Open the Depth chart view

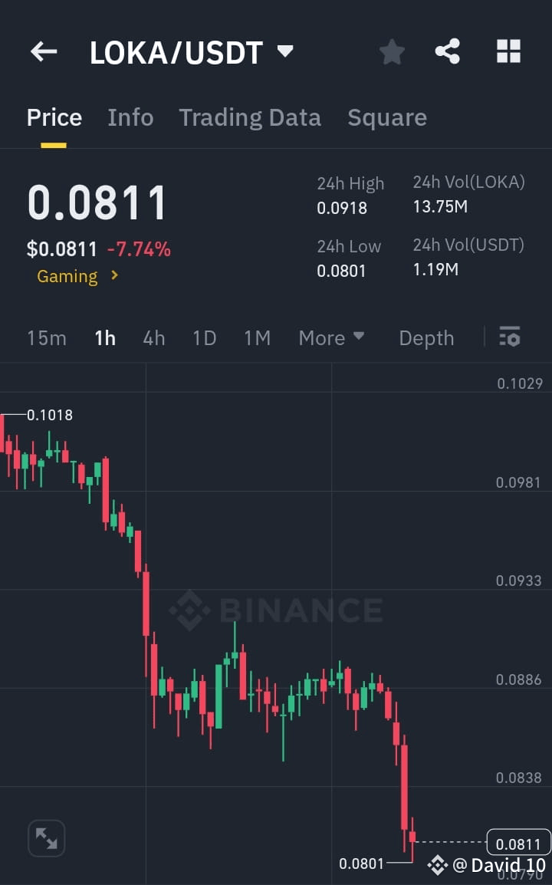[426, 337]
